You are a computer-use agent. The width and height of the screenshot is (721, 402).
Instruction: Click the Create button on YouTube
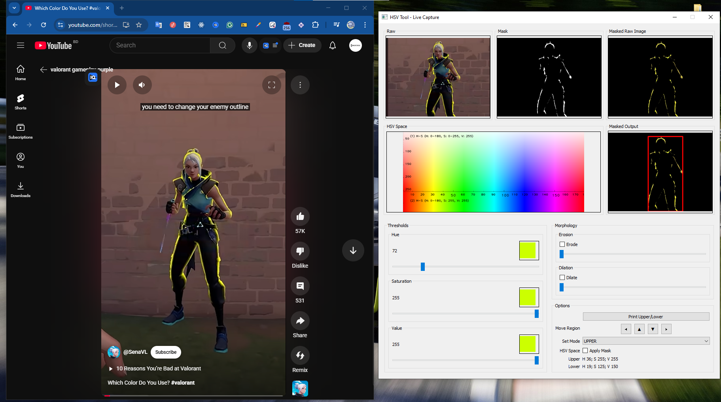(302, 45)
